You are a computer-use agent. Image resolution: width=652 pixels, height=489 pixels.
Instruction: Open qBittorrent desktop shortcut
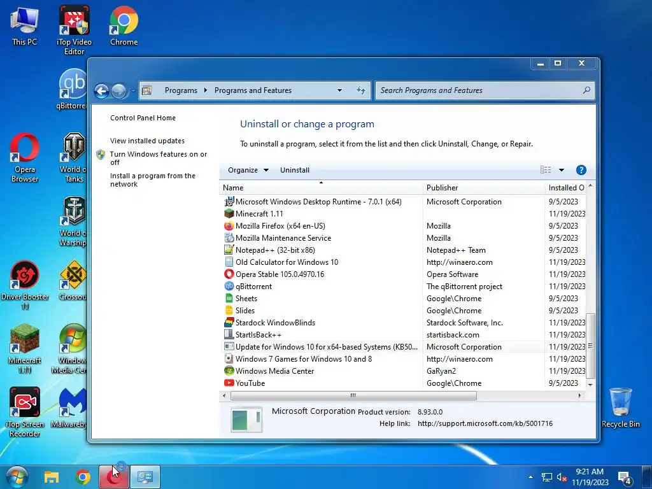73,89
